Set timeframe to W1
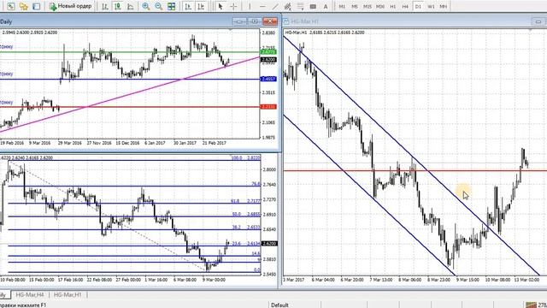Screen dimensions: 547x308 (431, 6)
